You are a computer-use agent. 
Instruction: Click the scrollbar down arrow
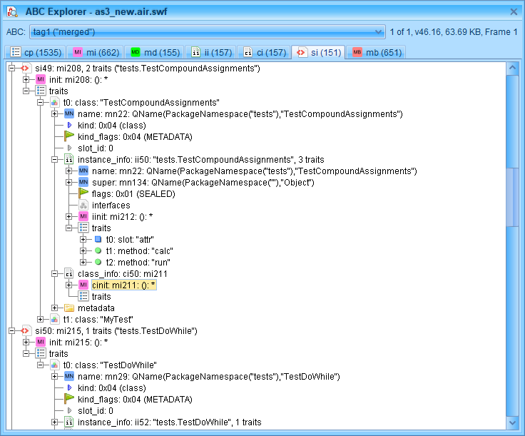[x=512, y=422]
